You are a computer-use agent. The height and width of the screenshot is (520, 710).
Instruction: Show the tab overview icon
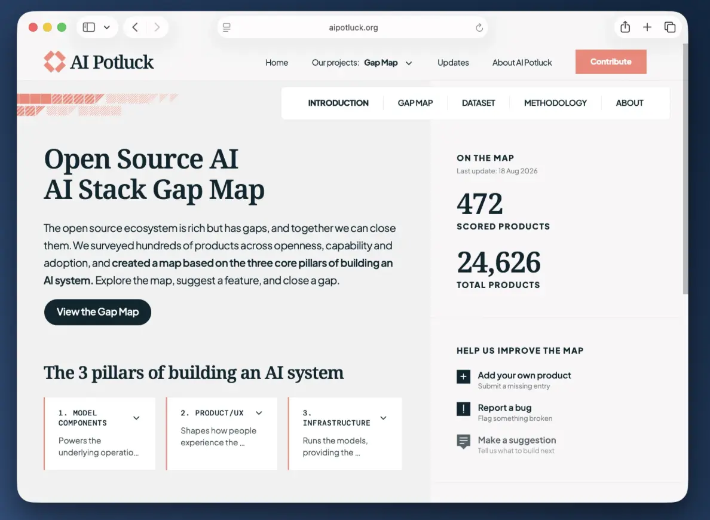click(670, 27)
